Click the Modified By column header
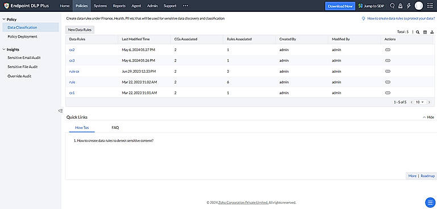Screen dimensions: 437x209 pos(340,39)
